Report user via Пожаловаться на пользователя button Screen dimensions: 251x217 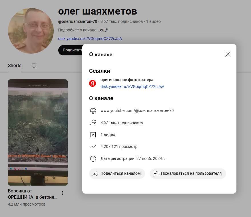pos(188,174)
